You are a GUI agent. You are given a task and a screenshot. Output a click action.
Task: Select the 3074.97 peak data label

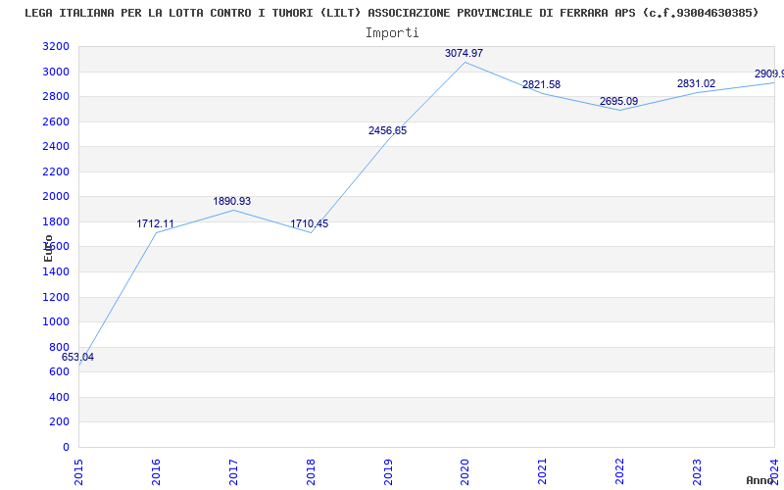(464, 54)
